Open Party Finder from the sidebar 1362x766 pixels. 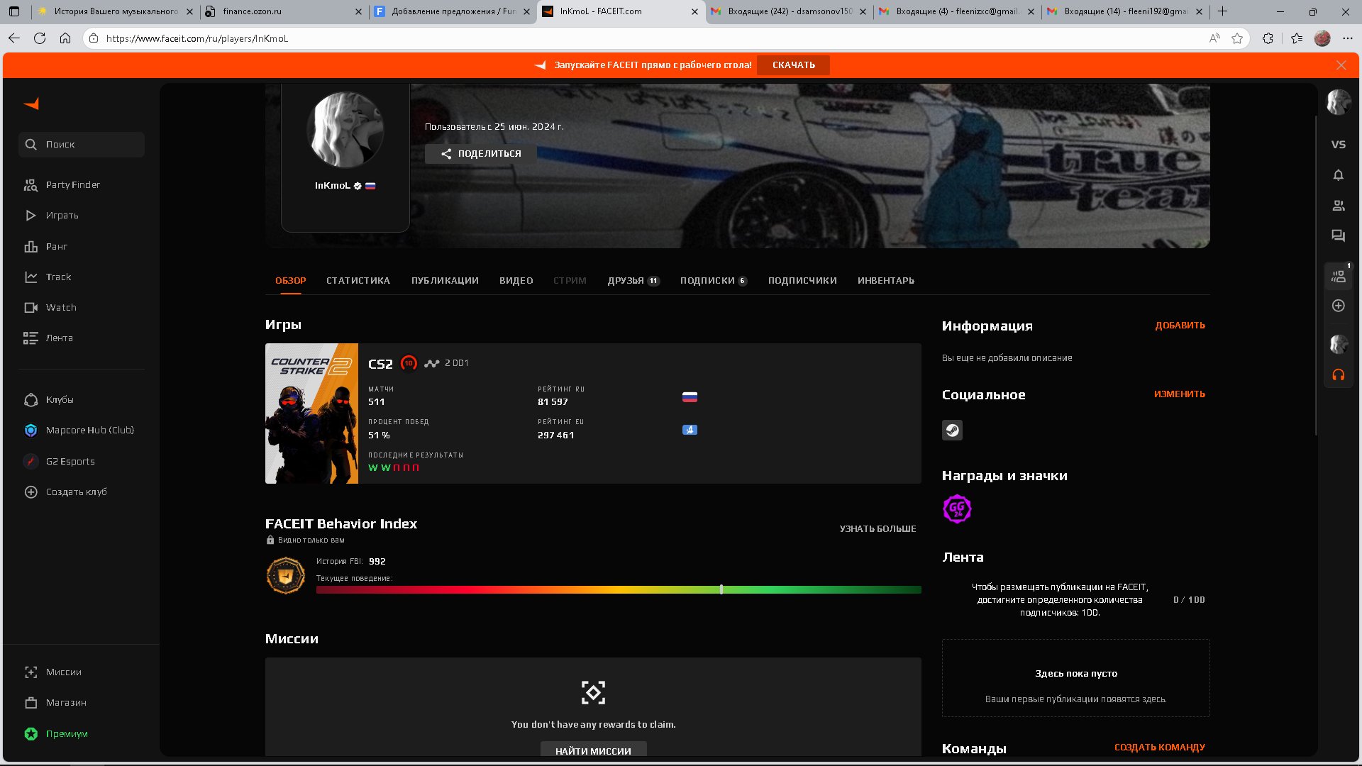point(73,184)
